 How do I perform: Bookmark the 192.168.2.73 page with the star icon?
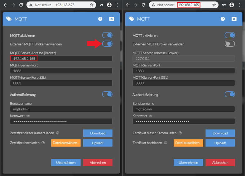click(91, 5)
